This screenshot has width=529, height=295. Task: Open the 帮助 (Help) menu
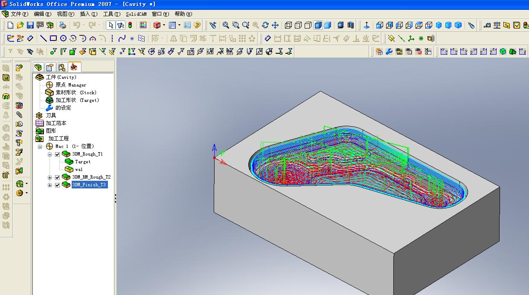point(183,14)
